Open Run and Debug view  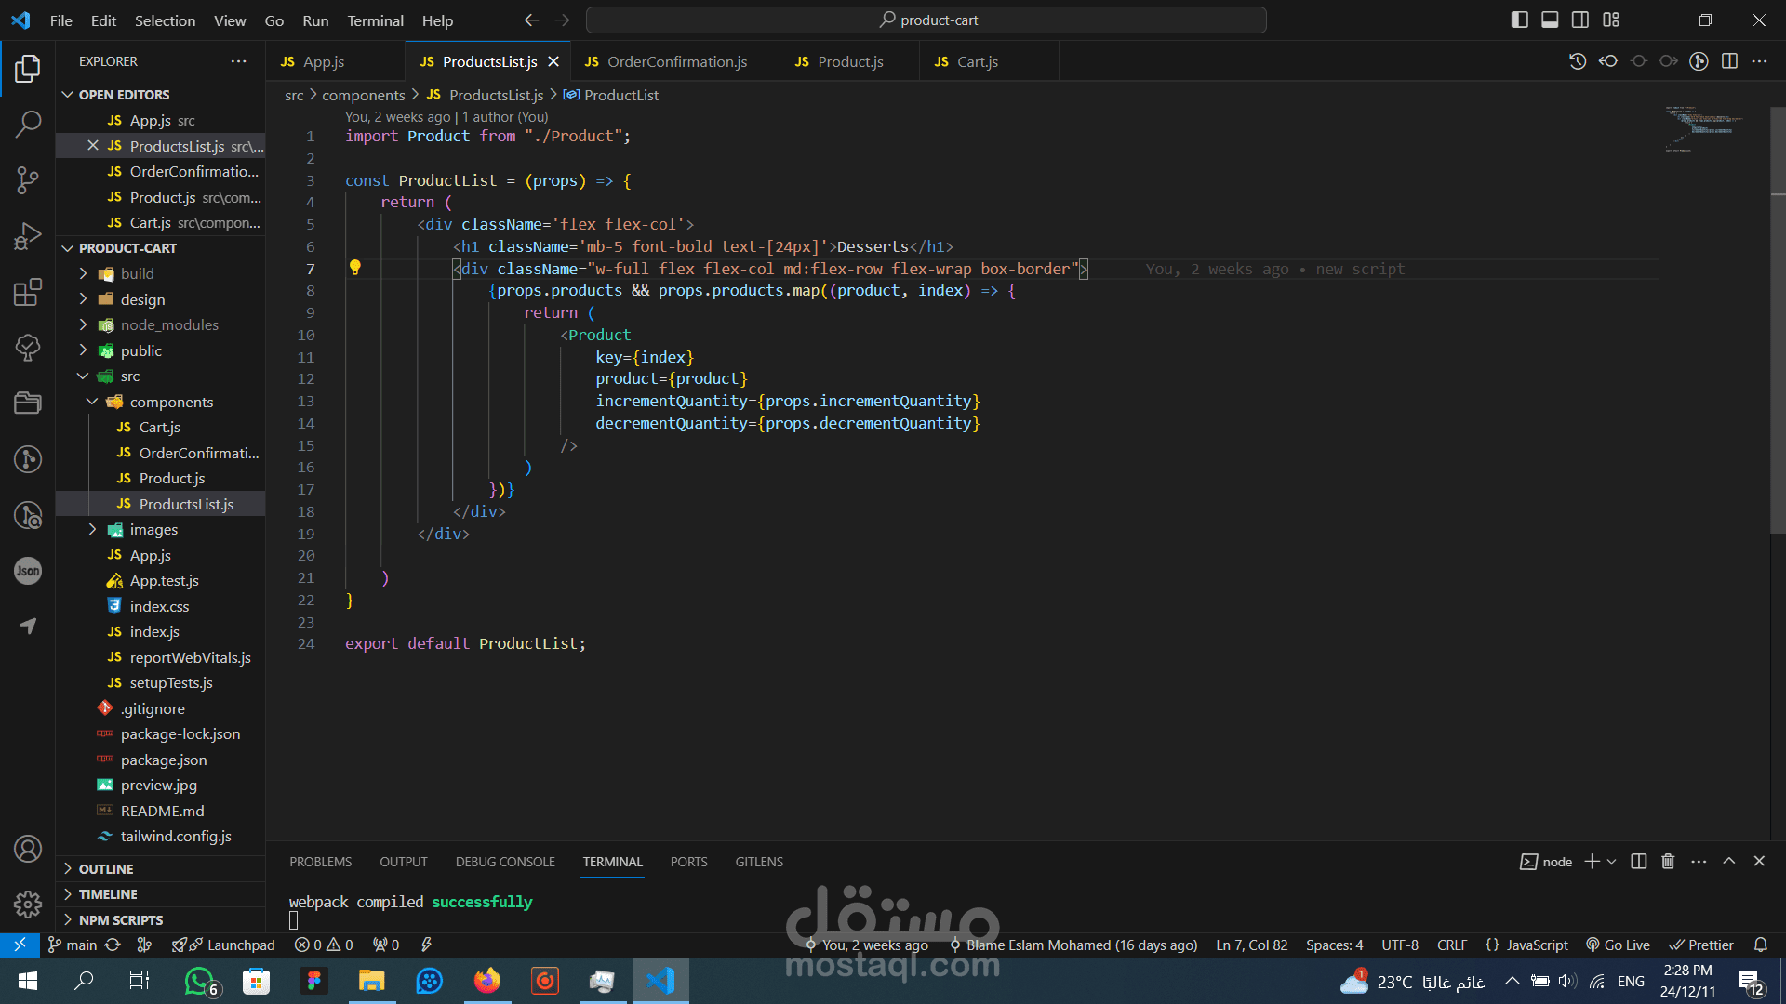(28, 236)
